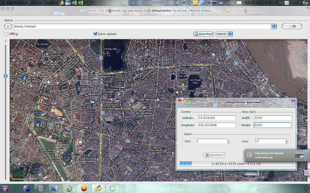The height and width of the screenshot is (193, 310).
Task: Click the download progress bar
Action: click(x=236, y=164)
